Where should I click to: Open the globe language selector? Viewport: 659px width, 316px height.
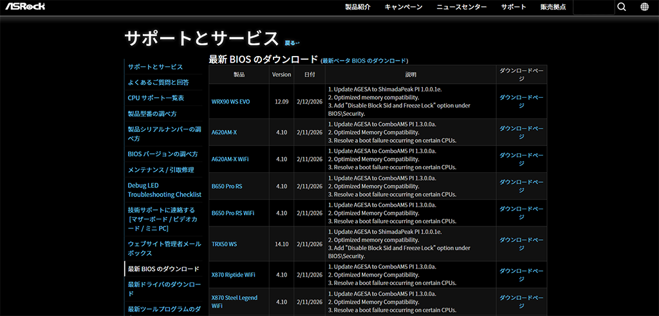coord(645,7)
